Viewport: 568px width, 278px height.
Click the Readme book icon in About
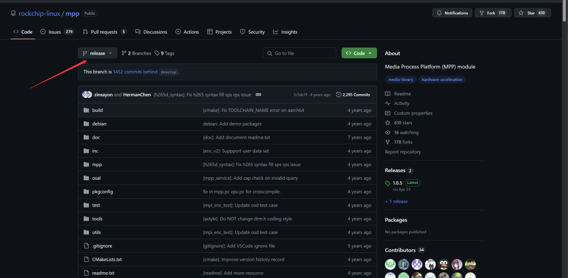click(x=388, y=94)
